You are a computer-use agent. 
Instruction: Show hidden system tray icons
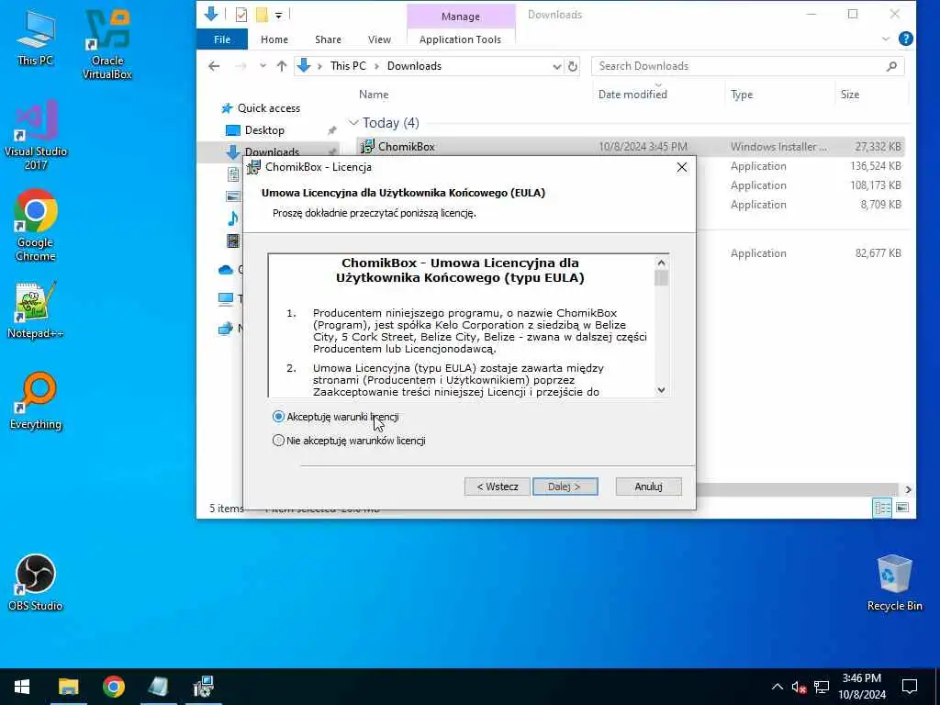click(777, 687)
